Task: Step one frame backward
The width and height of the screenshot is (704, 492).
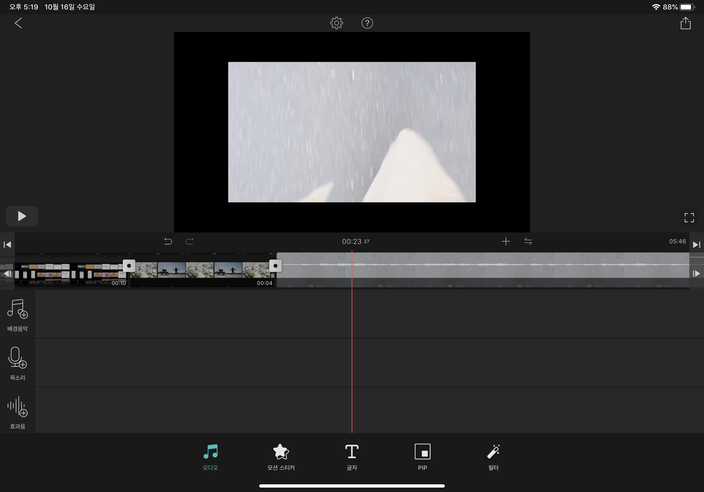Action: 7,273
